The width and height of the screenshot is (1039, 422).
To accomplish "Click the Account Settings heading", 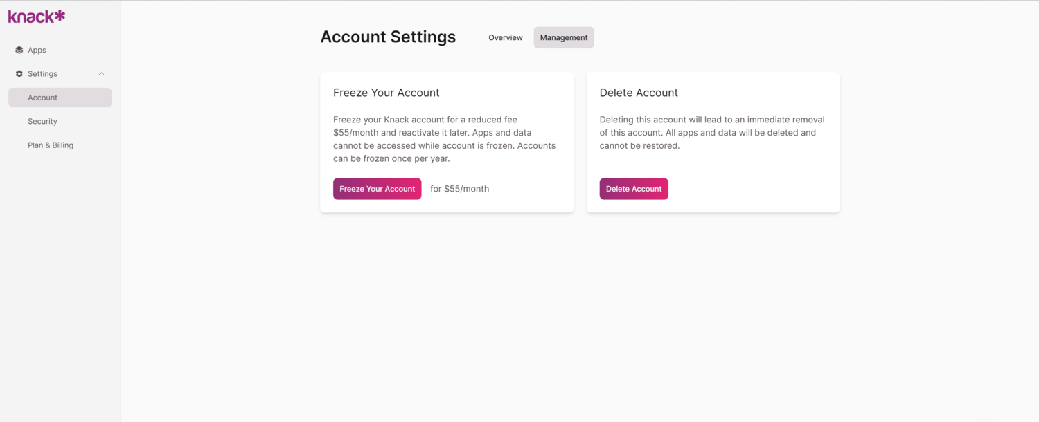I will 388,37.
